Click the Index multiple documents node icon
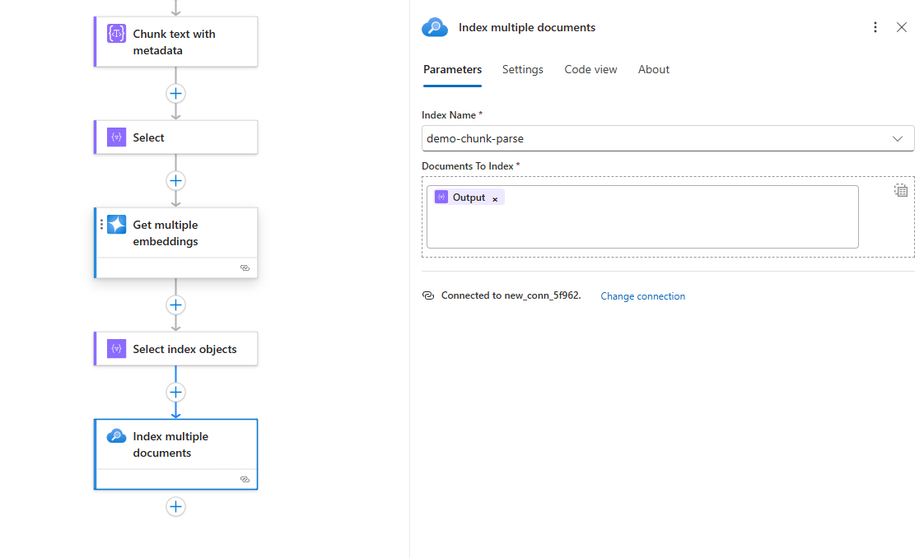 click(x=116, y=436)
